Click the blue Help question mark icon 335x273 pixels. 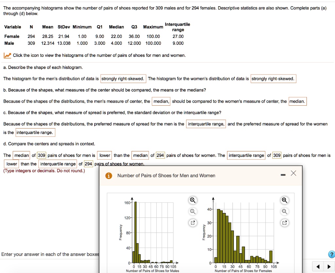[331, 254]
